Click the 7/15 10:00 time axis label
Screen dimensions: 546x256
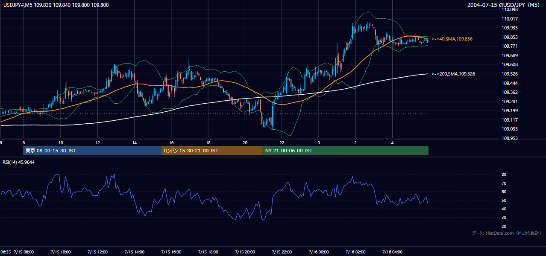point(61,252)
